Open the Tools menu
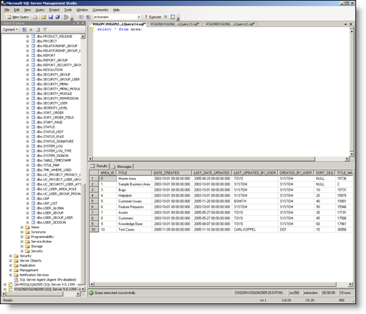 click(x=68, y=10)
